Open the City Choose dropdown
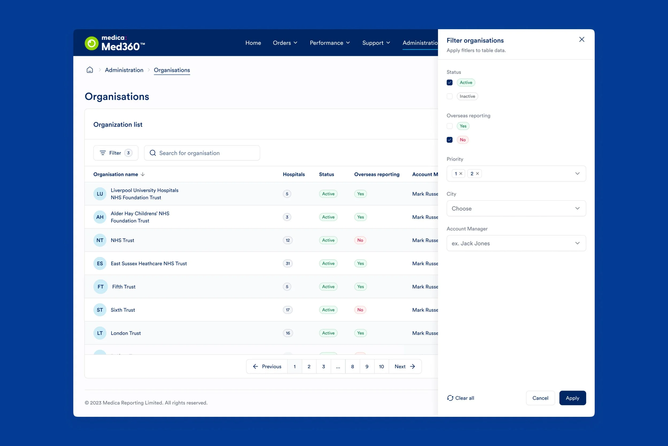The width and height of the screenshot is (668, 446). point(516,209)
